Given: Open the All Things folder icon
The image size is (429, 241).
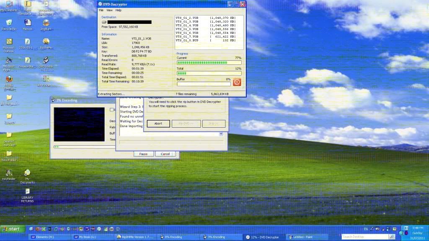Looking at the screenshot, I should (x=9, y=100).
